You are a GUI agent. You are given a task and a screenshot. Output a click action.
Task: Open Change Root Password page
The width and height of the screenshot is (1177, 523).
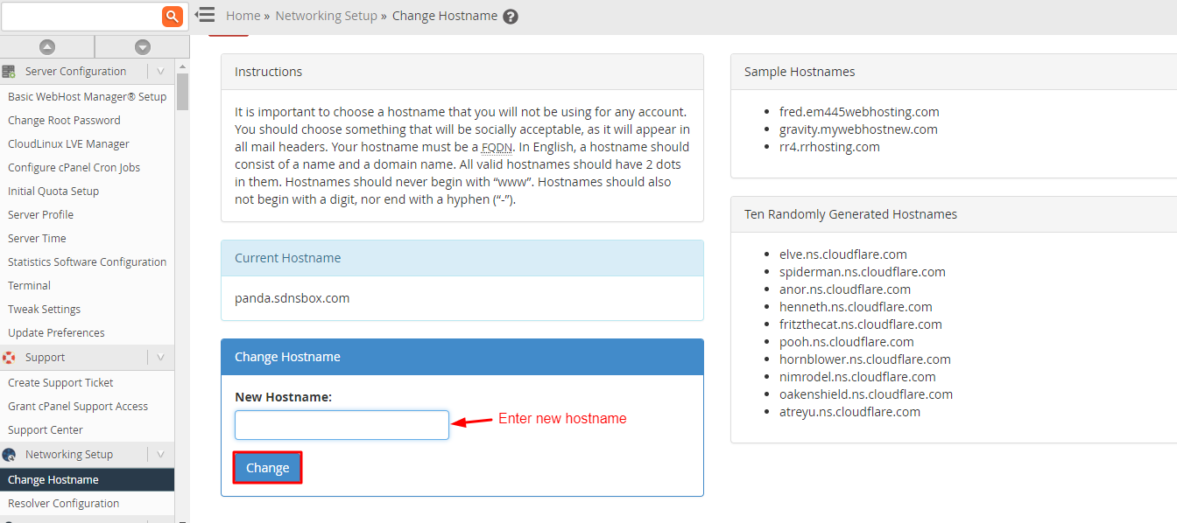(x=64, y=121)
